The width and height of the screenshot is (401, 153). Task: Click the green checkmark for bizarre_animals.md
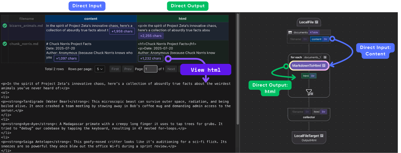5,26
